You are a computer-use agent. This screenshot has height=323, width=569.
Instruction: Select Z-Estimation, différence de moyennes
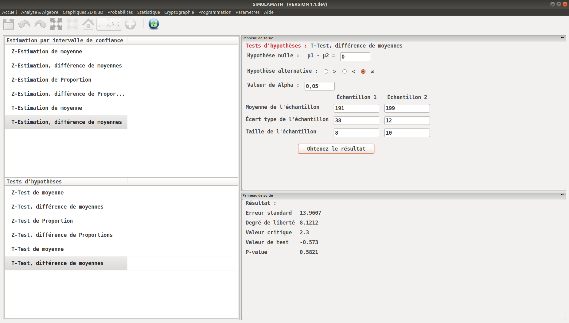(66, 66)
